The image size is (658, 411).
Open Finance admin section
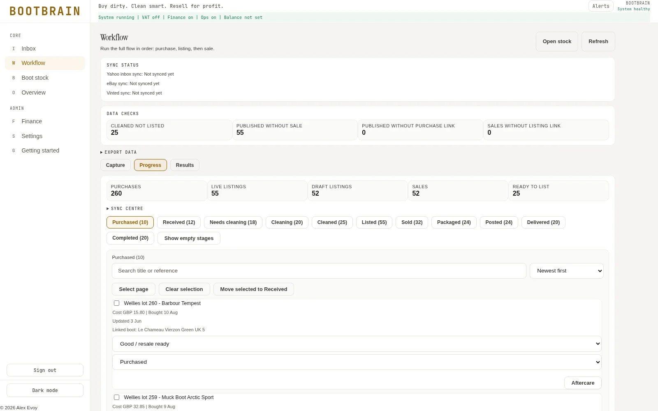[45, 121]
